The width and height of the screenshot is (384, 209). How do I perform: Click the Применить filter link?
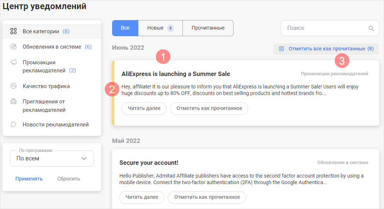click(29, 179)
